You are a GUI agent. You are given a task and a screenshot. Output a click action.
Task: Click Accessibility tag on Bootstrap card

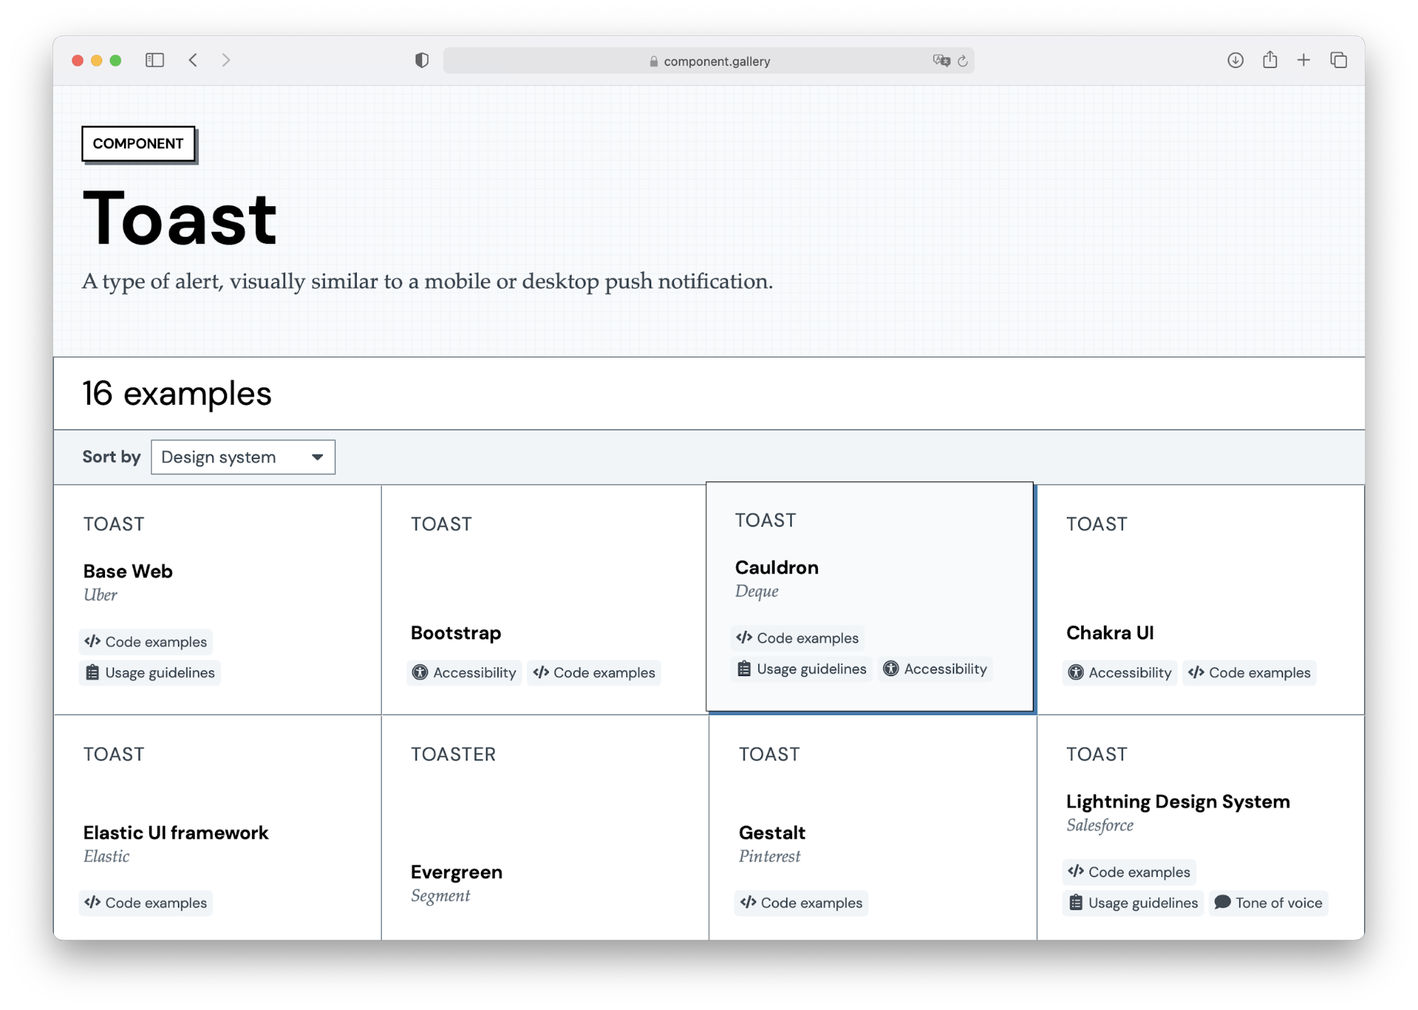coord(464,673)
